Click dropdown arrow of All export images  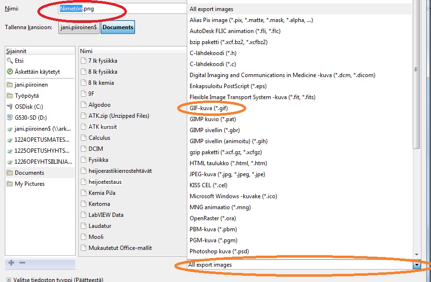click(x=417, y=265)
